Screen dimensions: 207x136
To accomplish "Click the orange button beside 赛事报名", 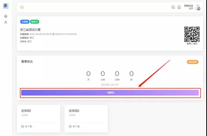I will (192, 62).
